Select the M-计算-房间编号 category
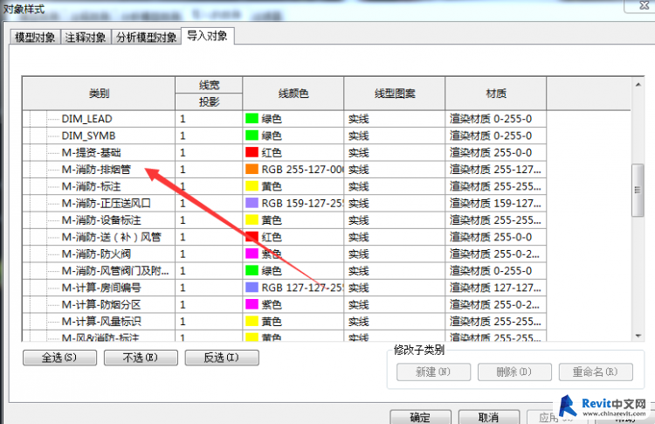The width and height of the screenshot is (655, 424). (x=101, y=288)
